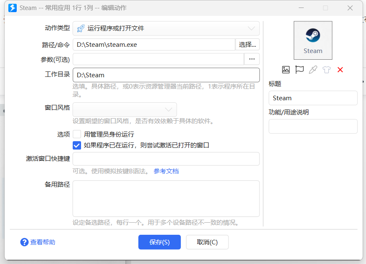Open the 查看帮助 link
Image resolution: width=366 pixels, height=264 pixels.
point(43,242)
